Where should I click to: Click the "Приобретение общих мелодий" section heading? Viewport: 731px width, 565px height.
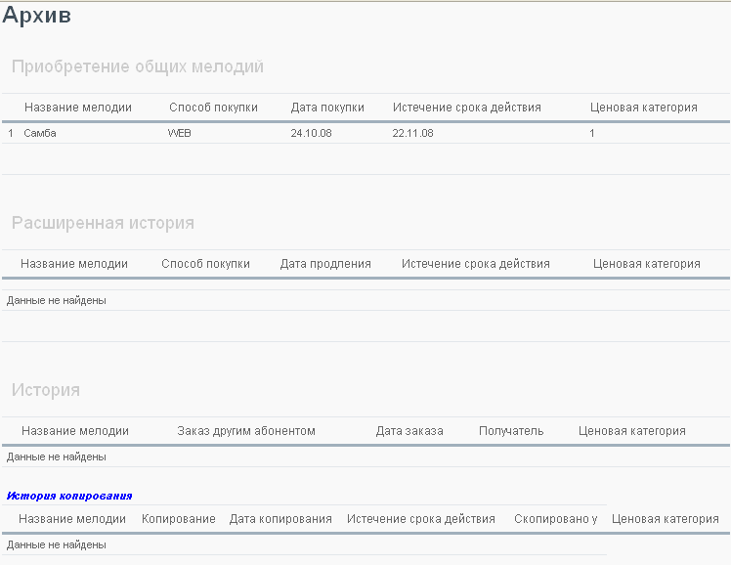click(x=138, y=66)
